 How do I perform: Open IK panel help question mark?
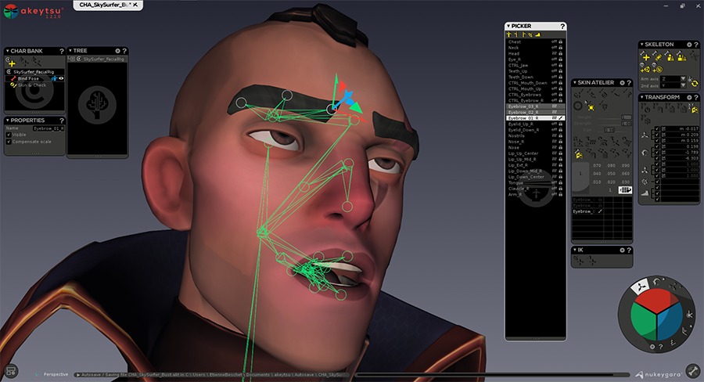pos(629,250)
